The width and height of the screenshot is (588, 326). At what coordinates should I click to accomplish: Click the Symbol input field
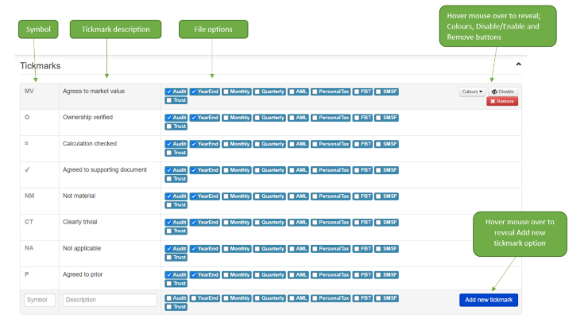[x=40, y=300]
